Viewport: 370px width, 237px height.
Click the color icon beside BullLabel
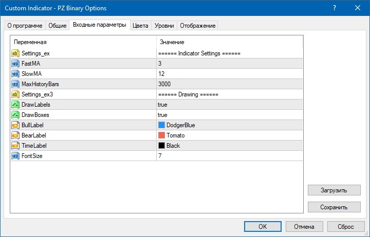click(15, 125)
